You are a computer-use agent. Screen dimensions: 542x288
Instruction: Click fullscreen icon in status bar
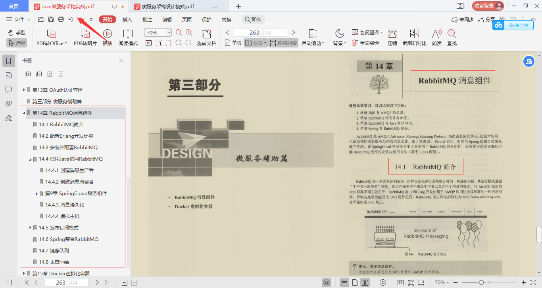533,282
